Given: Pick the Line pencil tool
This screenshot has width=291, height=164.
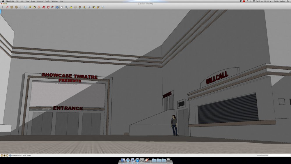Looking at the screenshot, I should [x=7, y=7].
